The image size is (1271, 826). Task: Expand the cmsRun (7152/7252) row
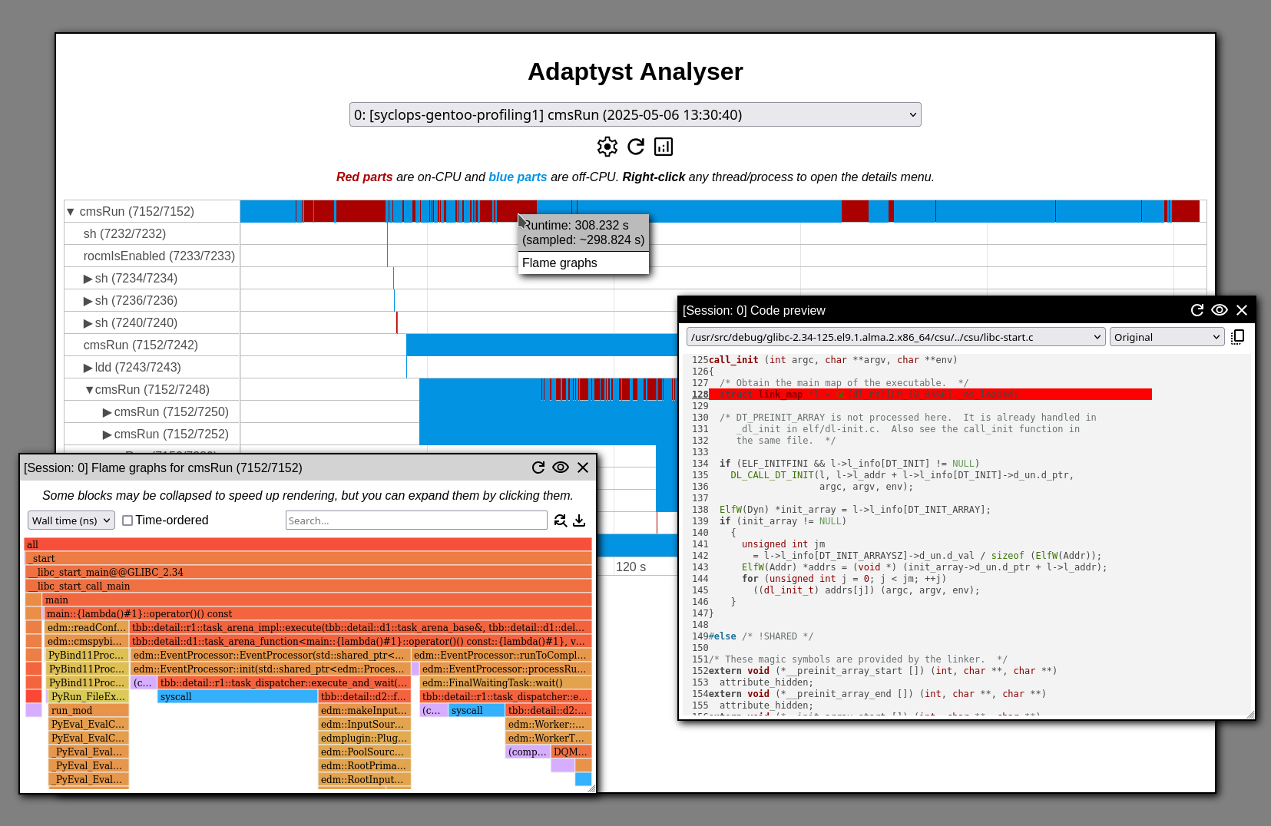pos(108,434)
